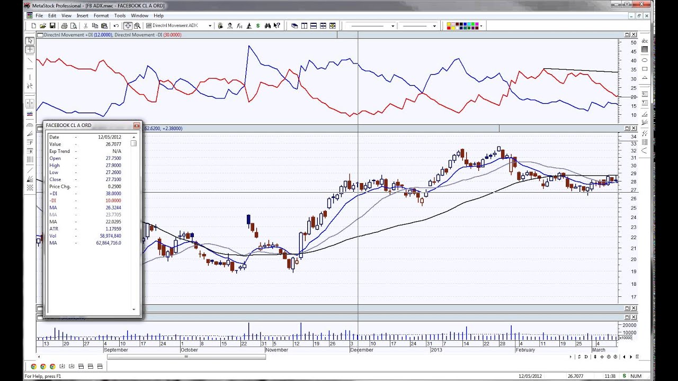Click the December label on the date axis

click(x=363, y=350)
